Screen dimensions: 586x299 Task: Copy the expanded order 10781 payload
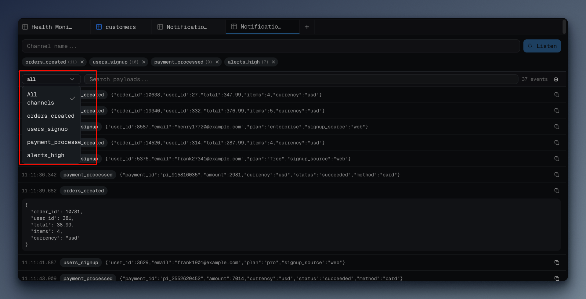557,191
